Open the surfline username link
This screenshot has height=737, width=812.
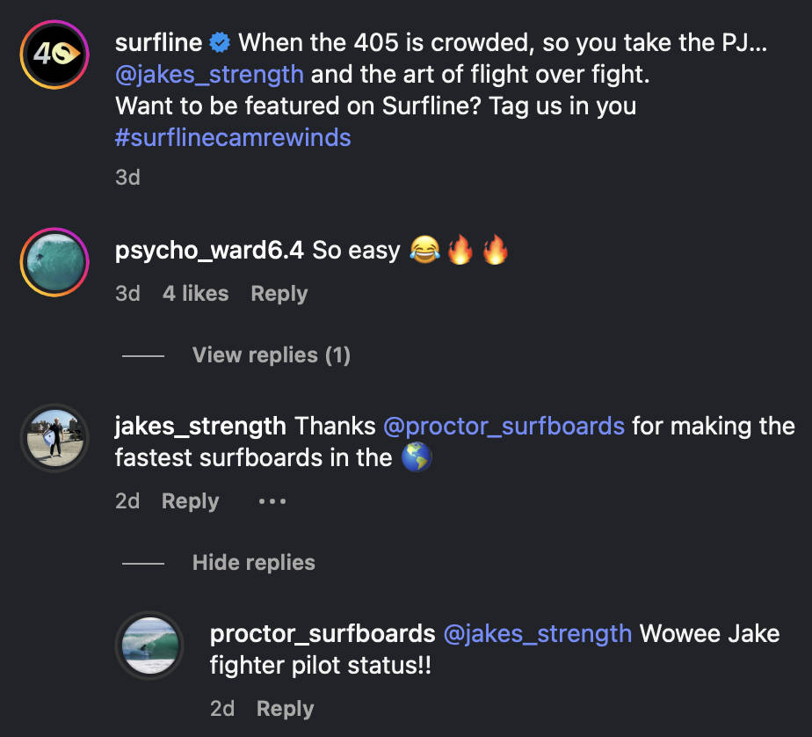(159, 42)
